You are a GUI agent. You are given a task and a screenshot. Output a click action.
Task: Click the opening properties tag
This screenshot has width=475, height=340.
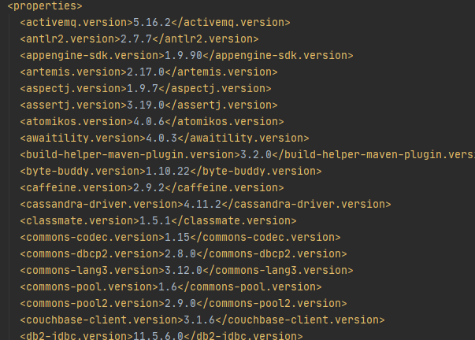coord(45,6)
